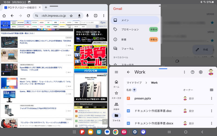Open Chrome three-dot menu

pyautogui.click(x=104, y=16)
